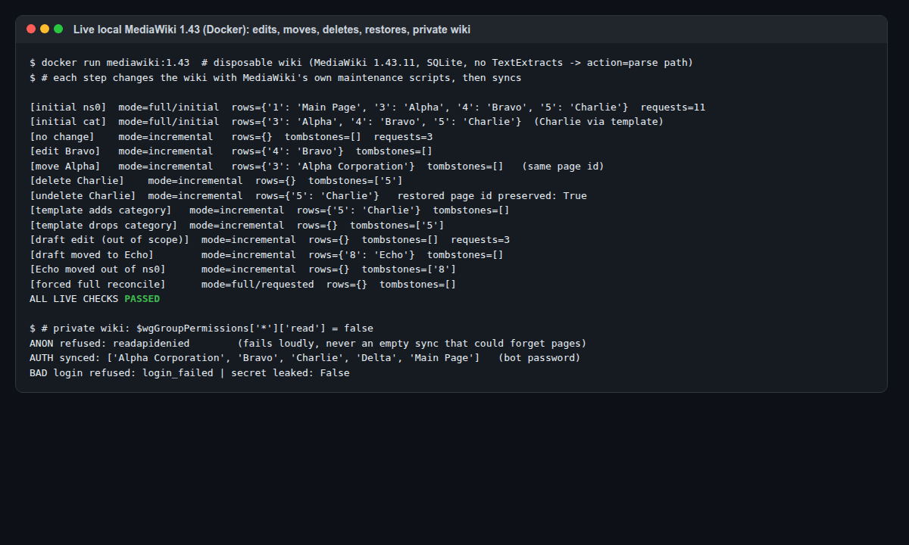Click '(same page id)' note
Viewport: 909px width, 545px height.
[x=563, y=167]
